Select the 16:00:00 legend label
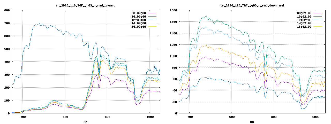 [139, 27]
